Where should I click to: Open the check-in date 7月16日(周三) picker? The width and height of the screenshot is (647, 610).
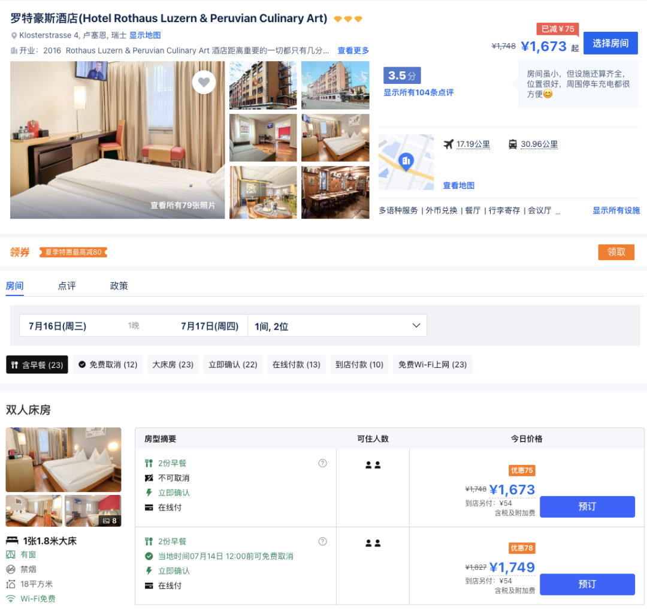coord(58,327)
